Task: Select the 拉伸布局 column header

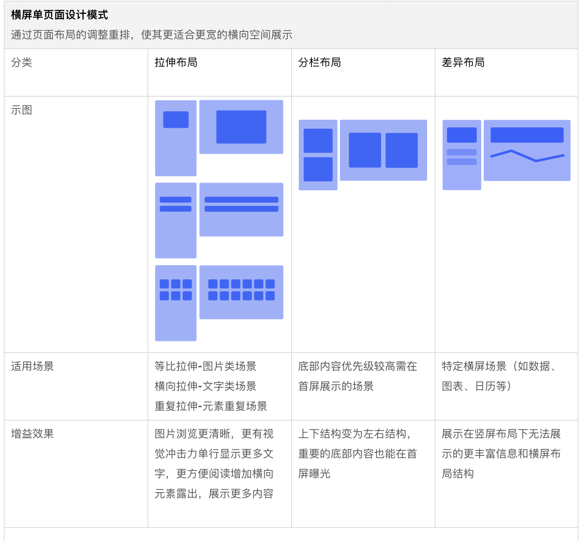Action: [x=220, y=73]
